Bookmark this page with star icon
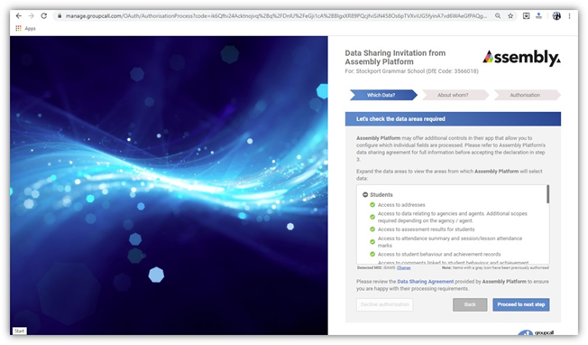Image resolution: width=588 pixels, height=345 pixels. (x=510, y=15)
